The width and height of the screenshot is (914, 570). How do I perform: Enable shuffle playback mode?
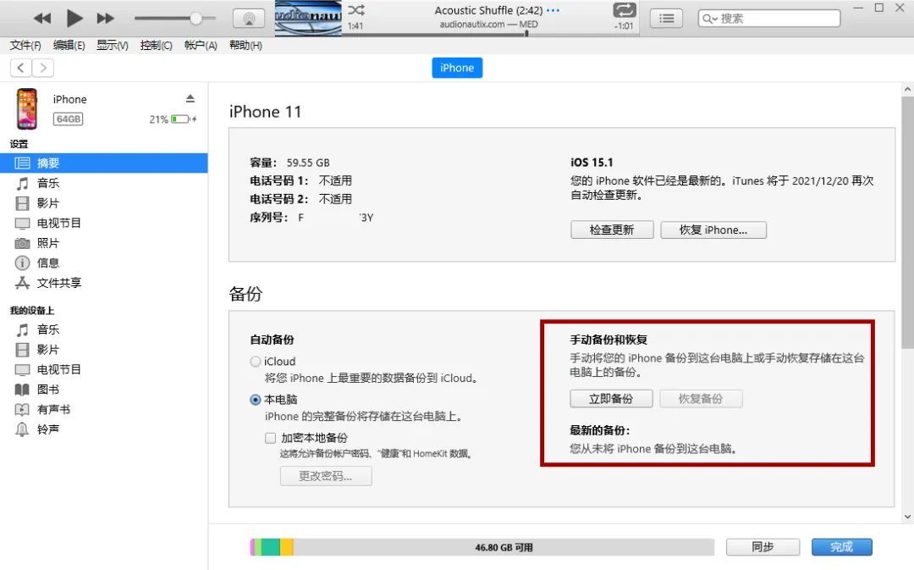coord(355,11)
